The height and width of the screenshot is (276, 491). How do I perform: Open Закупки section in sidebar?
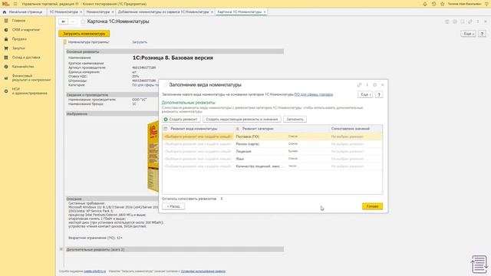18,48
